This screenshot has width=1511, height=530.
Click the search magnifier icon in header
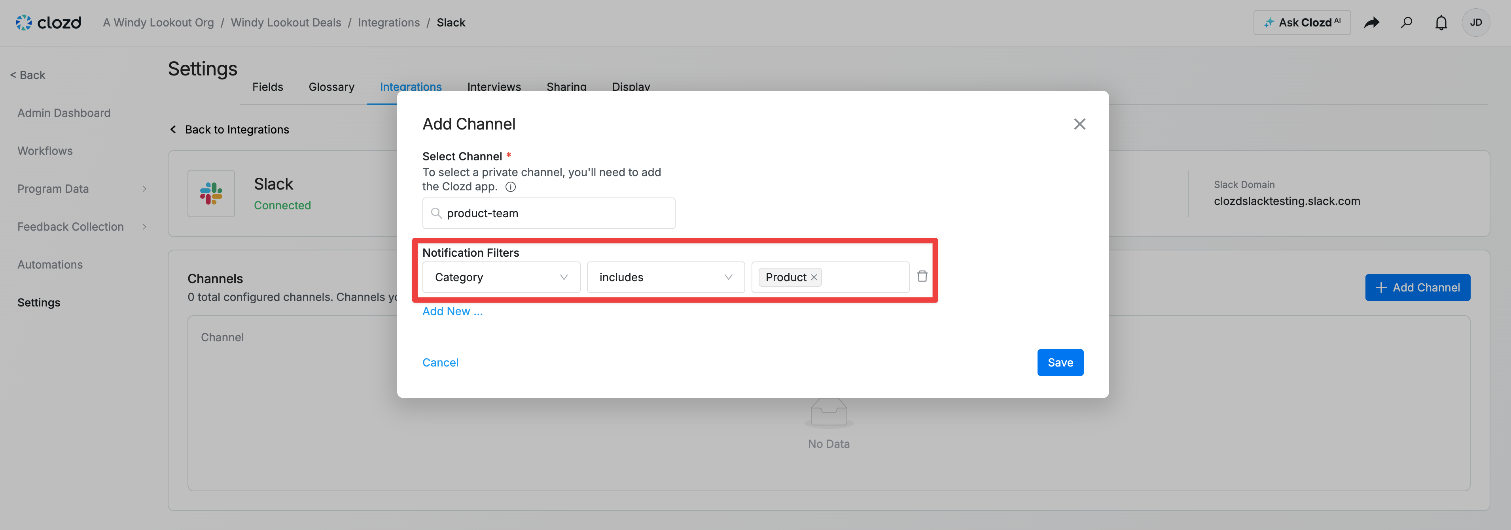tap(1406, 23)
